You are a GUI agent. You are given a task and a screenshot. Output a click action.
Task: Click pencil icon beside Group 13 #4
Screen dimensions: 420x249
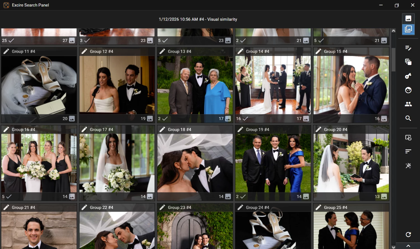pos(162,51)
